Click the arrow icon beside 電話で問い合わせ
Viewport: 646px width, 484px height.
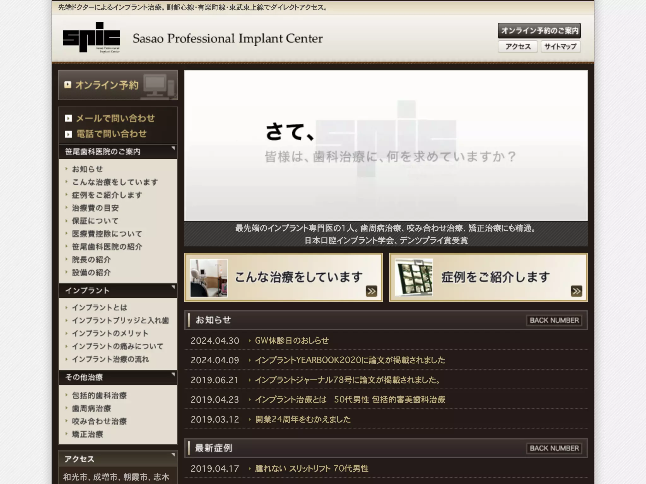[x=68, y=134]
